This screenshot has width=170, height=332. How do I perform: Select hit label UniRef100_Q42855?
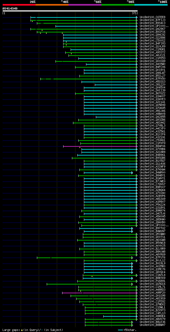152,117
